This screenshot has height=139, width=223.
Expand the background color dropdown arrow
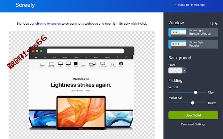tap(184, 70)
